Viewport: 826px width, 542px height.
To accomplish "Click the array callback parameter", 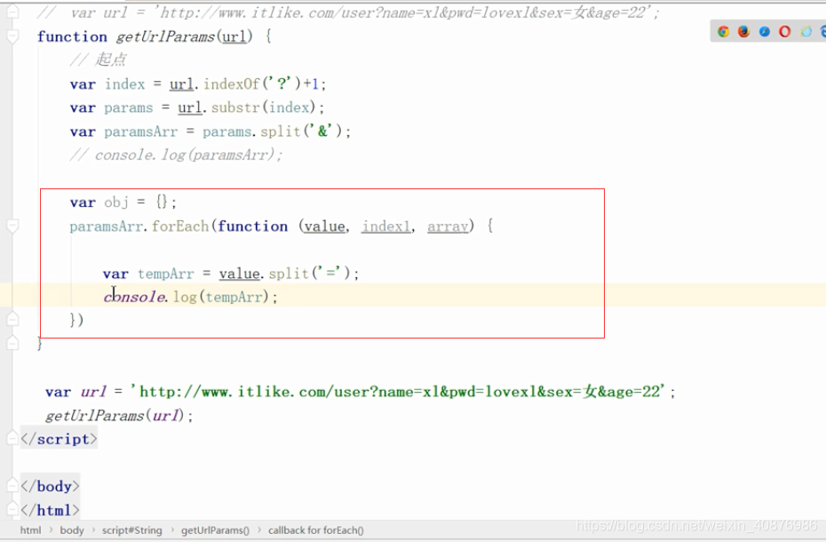I will click(448, 227).
